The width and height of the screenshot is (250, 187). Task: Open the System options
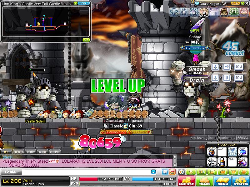click(241, 181)
